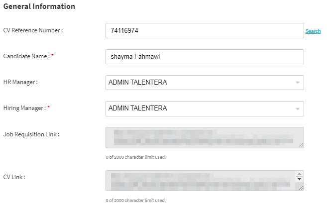Focus the Candidate Name text field
Viewport: 327px width, 207px height.
click(205, 57)
